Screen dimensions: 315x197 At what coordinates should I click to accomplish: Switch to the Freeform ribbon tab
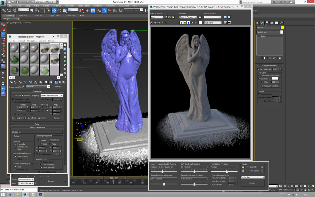23,15
